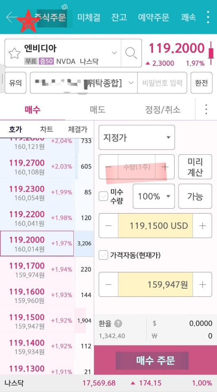Add 엔비디아 to favorites with star icon
The height and width of the screenshot is (392, 217).
14,53
